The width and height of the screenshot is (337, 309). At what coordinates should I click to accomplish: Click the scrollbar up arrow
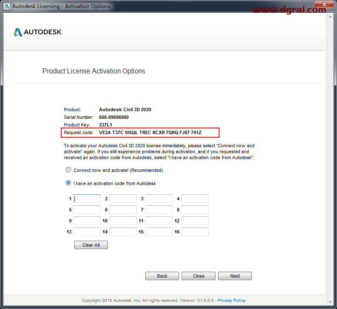[330, 17]
